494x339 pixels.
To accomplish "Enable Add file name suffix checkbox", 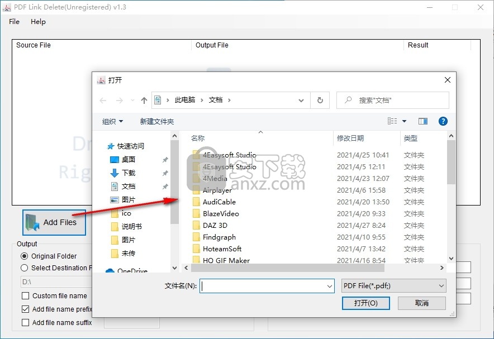I will pos(26,323).
